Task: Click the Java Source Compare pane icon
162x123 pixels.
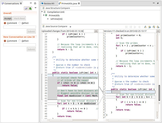Action: tap(43, 26)
